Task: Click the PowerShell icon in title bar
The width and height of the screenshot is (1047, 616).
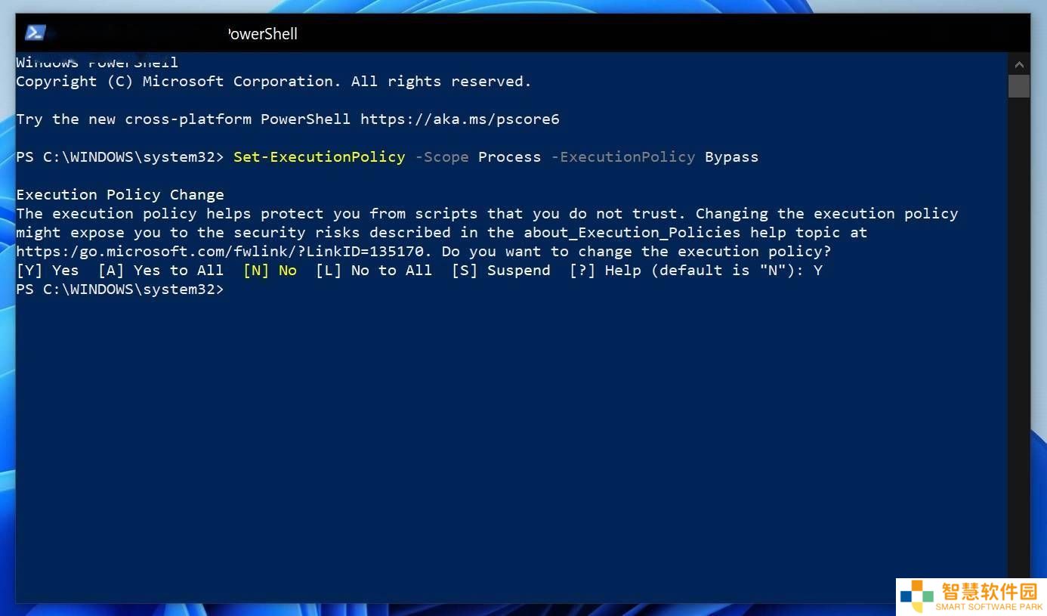Action: coord(36,33)
